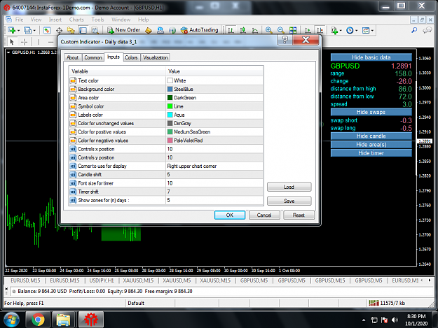
Task: Open the chat bubbles icon
Action: [x=427, y=30]
